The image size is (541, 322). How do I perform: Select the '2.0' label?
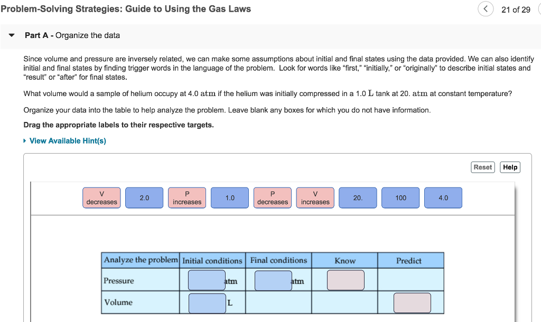coord(144,197)
